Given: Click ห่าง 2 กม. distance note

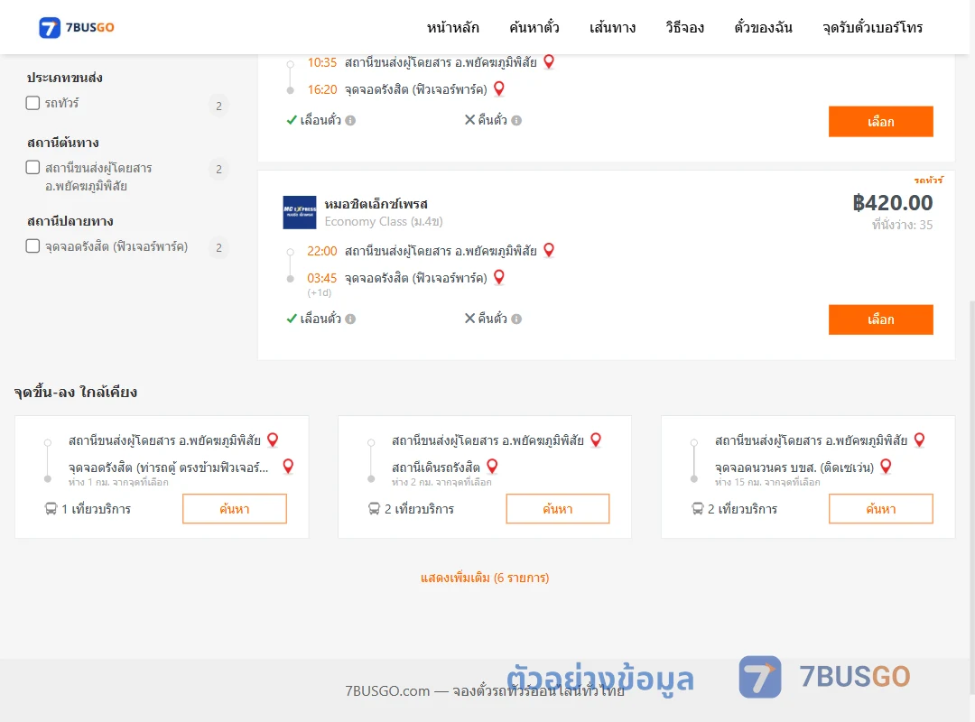Looking at the screenshot, I should (x=441, y=482).
